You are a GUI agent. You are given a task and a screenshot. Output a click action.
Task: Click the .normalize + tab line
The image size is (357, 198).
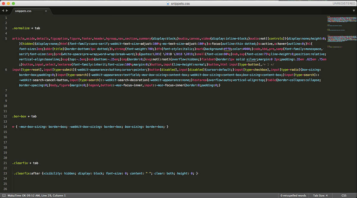coord(26,28)
